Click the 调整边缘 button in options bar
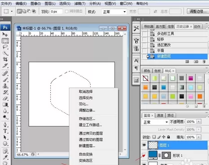Screen dimensions: 209x165 [198, 11]
